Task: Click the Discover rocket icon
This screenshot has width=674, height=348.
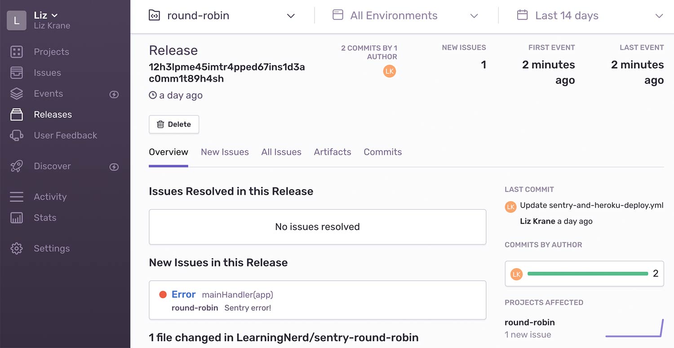Action: coord(17,166)
